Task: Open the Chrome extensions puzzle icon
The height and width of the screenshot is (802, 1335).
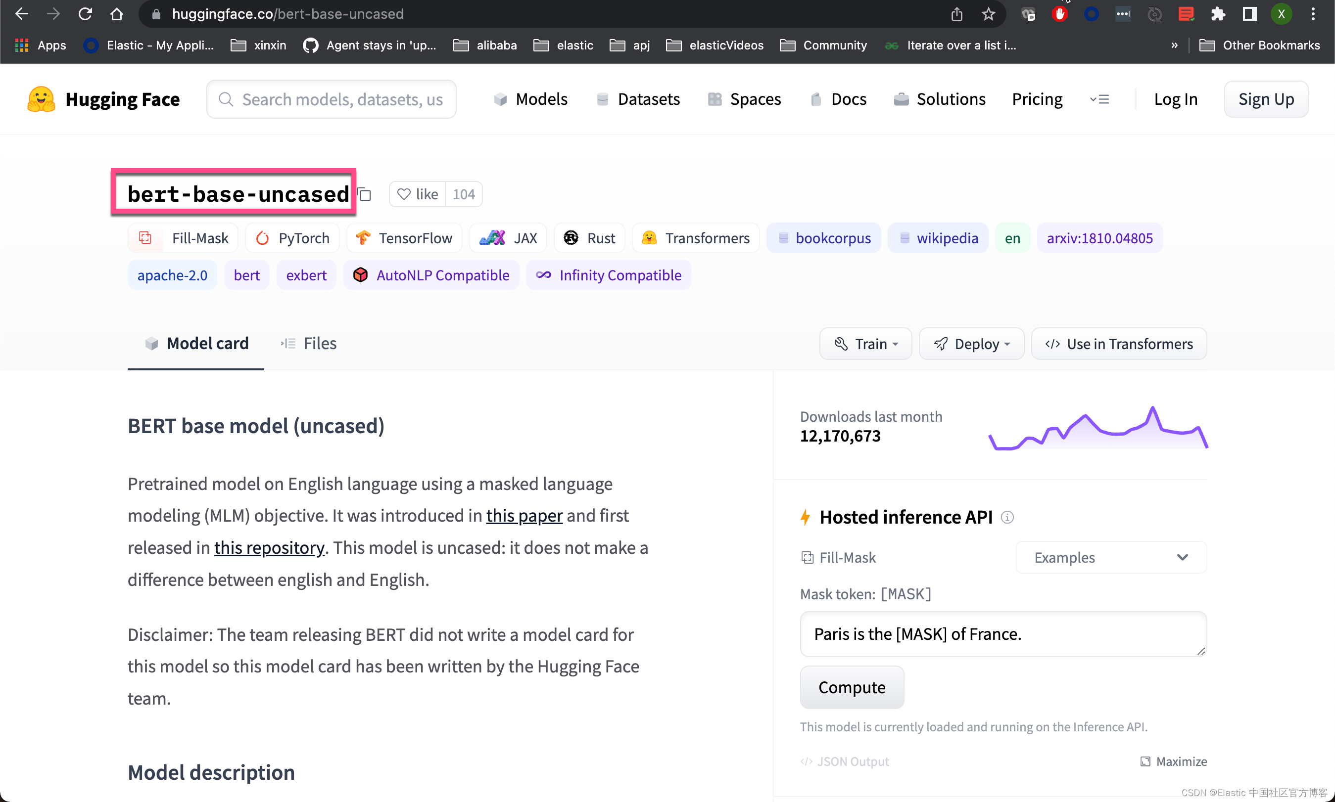Action: 1218,14
